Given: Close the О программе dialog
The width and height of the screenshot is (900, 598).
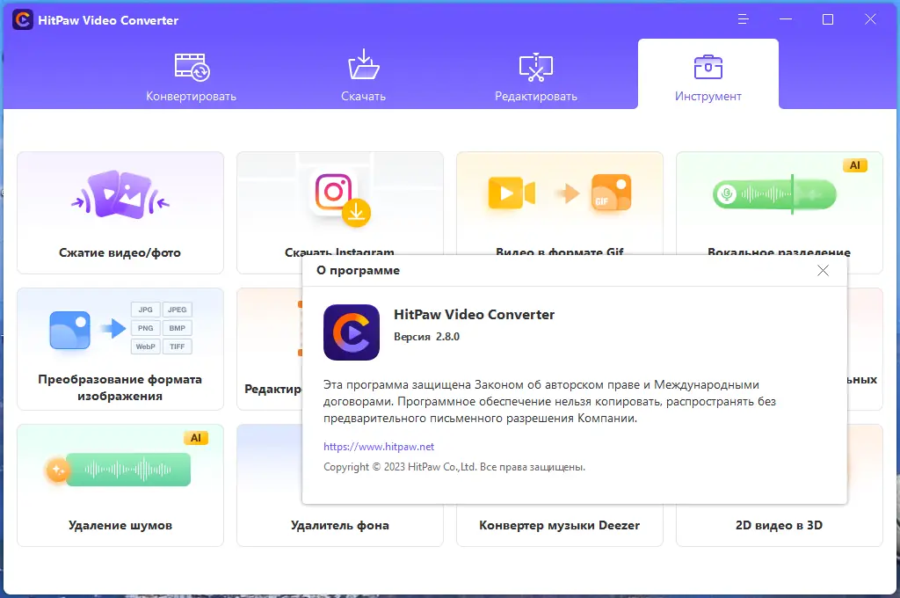Looking at the screenshot, I should (x=823, y=271).
